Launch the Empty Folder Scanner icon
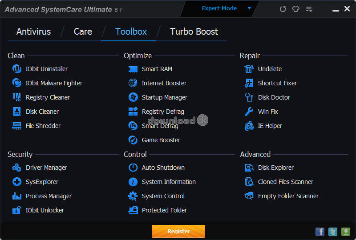The width and height of the screenshot is (356, 240). pos(249,196)
